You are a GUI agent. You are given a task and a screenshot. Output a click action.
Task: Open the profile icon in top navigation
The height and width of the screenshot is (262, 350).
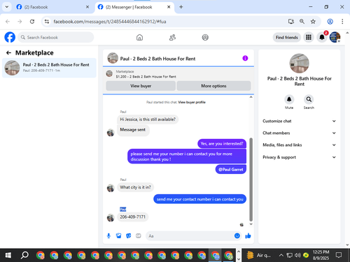[x=205, y=38]
